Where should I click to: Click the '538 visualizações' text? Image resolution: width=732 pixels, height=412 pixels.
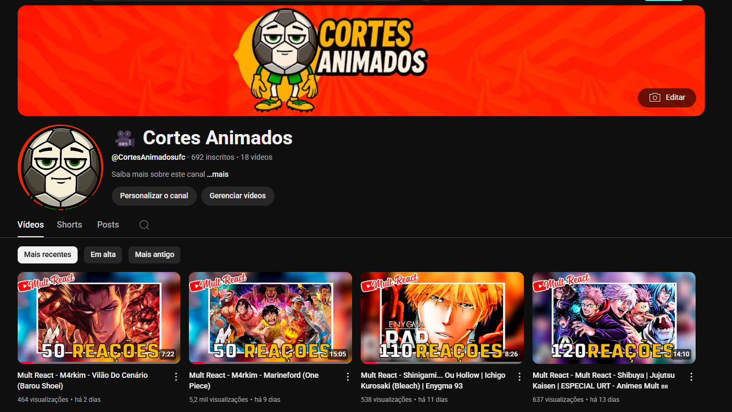(x=386, y=400)
